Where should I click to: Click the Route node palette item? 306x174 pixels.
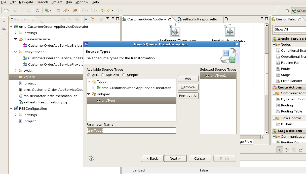(x=283, y=69)
